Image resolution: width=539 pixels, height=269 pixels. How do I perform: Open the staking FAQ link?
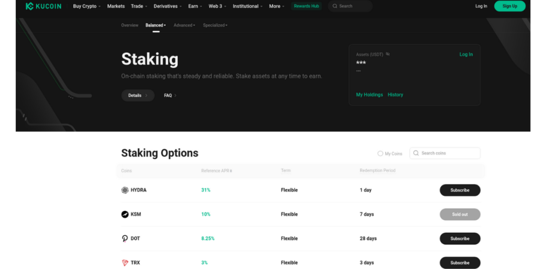(x=170, y=96)
